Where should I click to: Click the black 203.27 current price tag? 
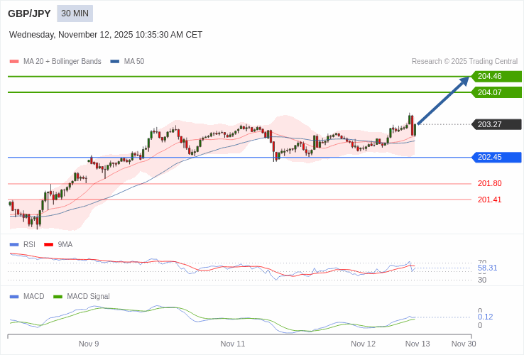coord(496,124)
